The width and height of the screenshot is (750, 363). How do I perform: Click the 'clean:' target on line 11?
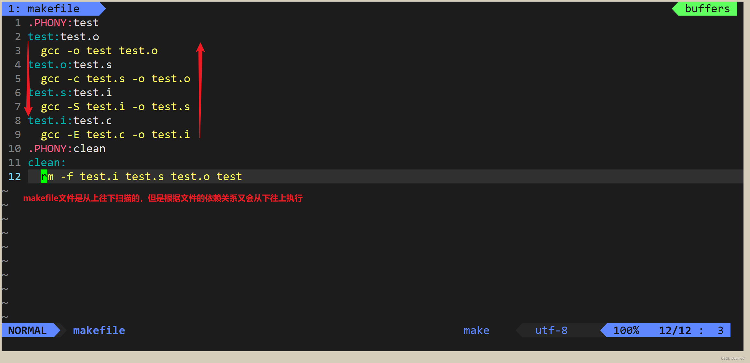pos(47,163)
